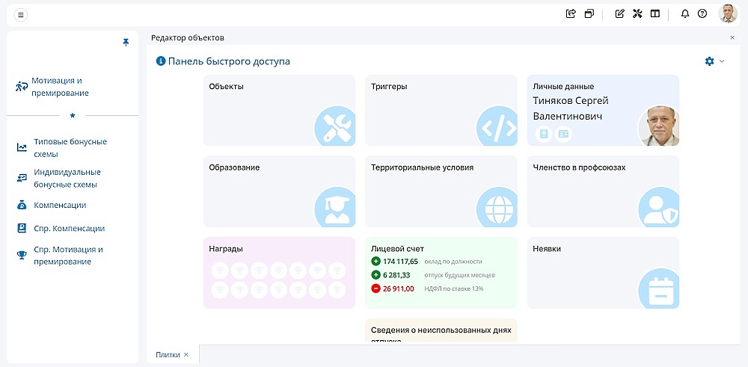Close the Плитки tab
The width and height of the screenshot is (748, 367).
coord(186,355)
